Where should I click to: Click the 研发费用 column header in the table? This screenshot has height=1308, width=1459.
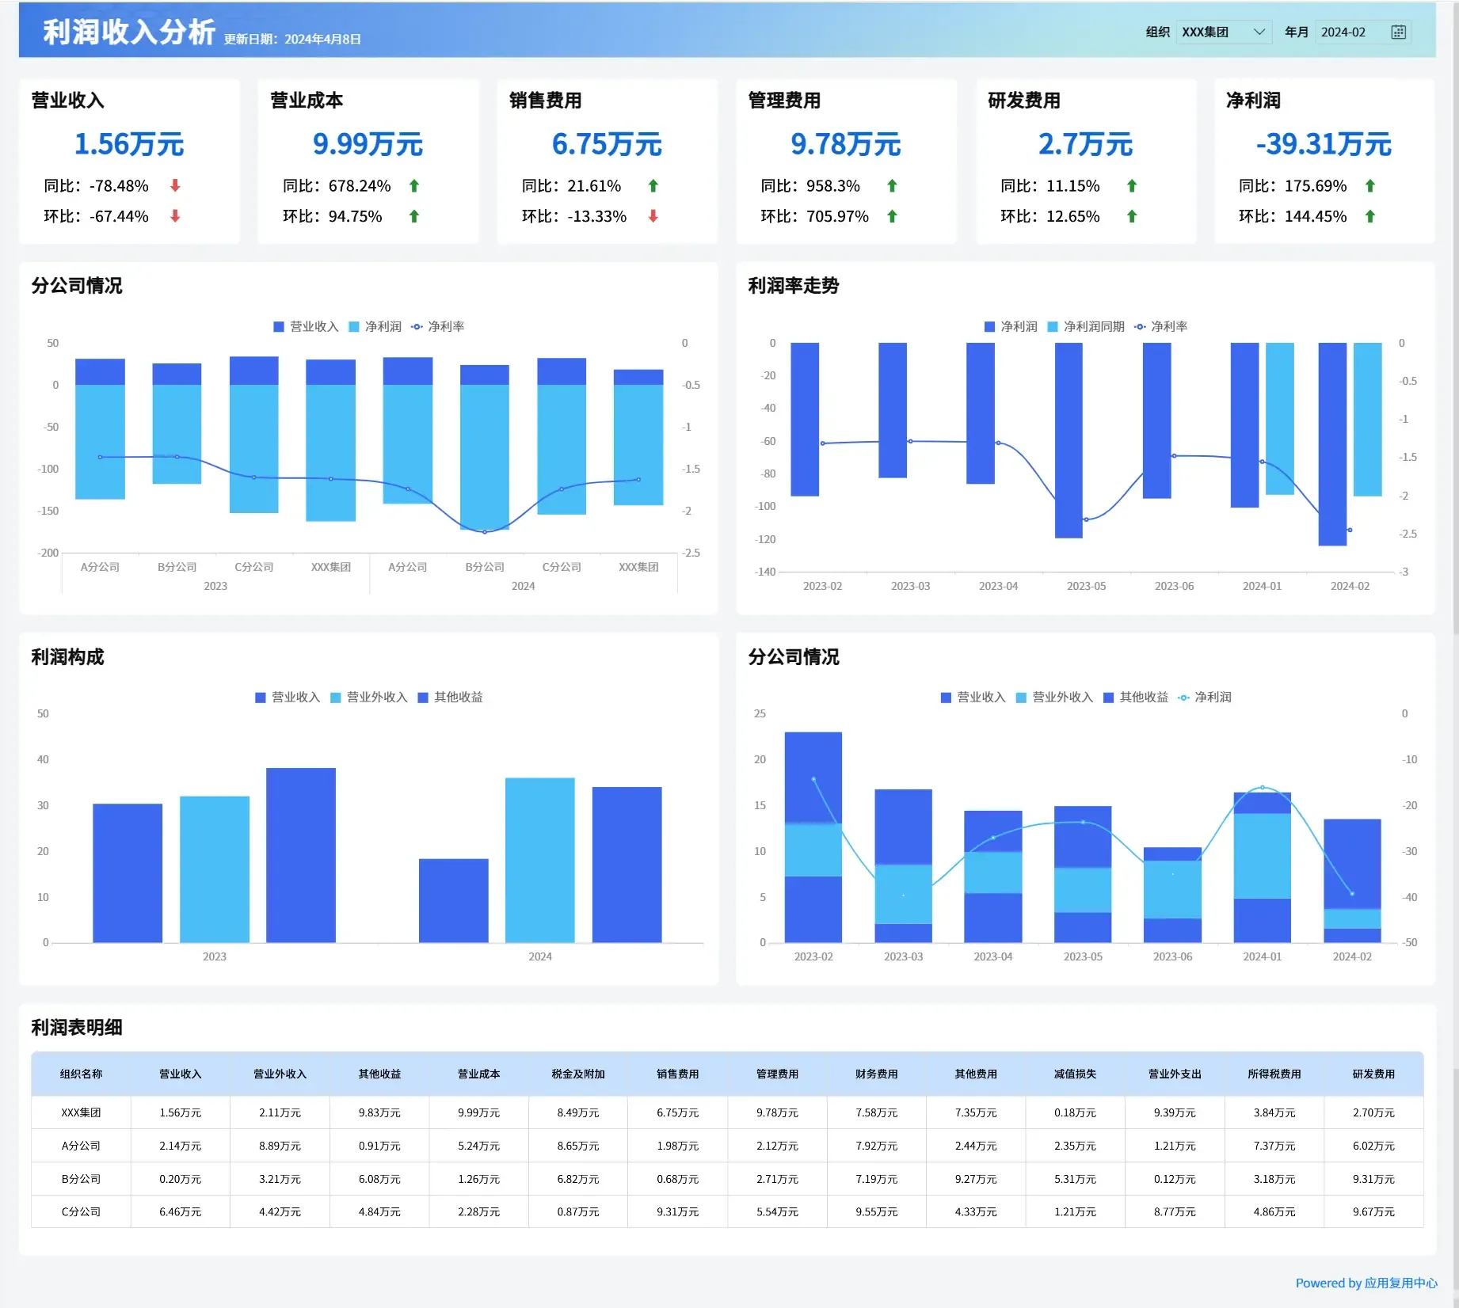click(1373, 1074)
